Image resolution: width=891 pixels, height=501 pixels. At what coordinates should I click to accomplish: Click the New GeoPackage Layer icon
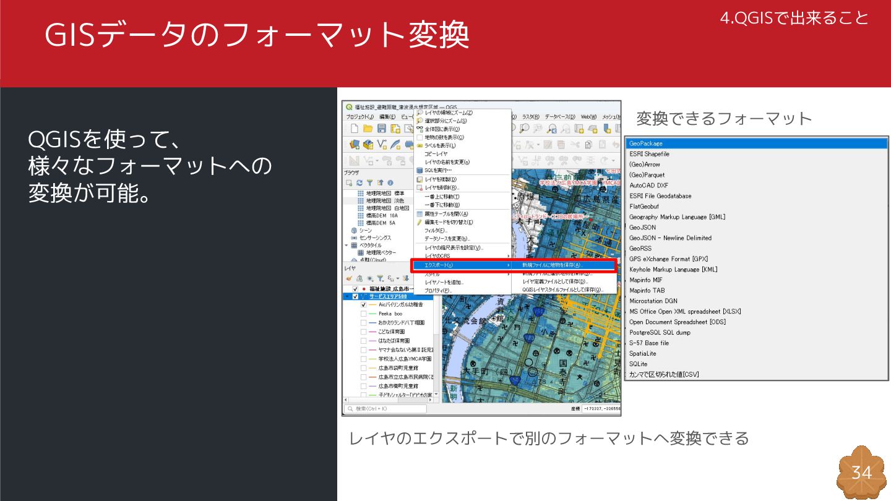pos(368,144)
